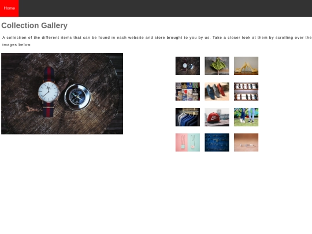This screenshot has height=234, width=312.
Task: Select the t-shirt collage thumbnail
Action: pos(188,91)
